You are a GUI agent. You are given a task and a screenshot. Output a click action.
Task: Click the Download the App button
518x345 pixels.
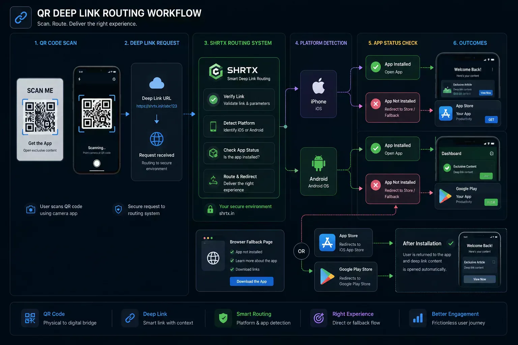252,281
